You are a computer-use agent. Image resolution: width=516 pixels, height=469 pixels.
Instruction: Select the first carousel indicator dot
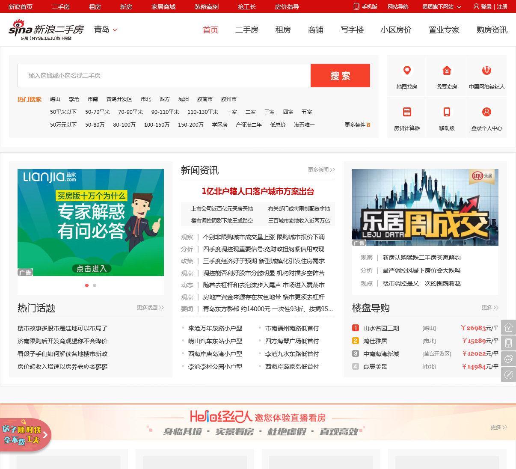[x=87, y=285]
